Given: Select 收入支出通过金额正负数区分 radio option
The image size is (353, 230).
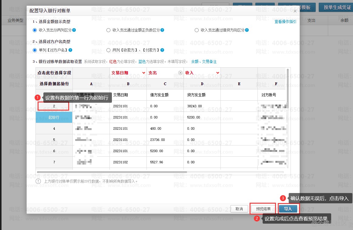Looking at the screenshot, I should (109, 30).
